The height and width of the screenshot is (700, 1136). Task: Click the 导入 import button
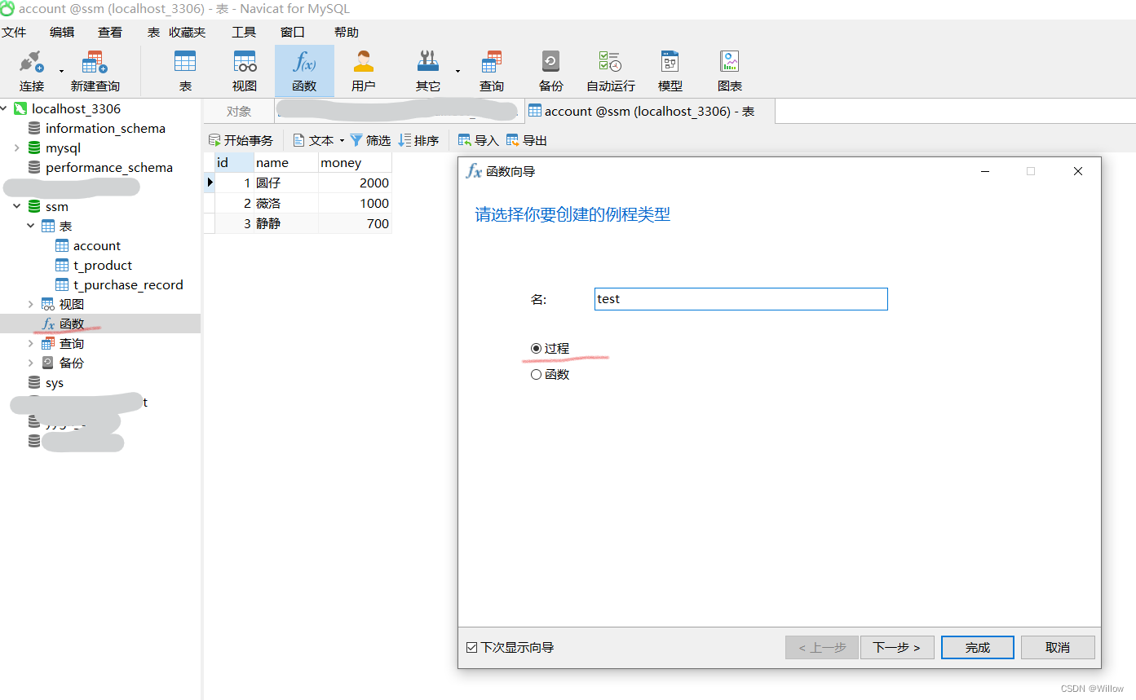click(478, 140)
